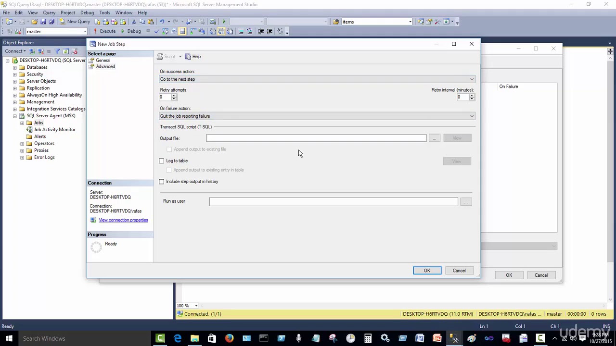Click the Help icon in New Job Step dialog
The image size is (616, 346).
tap(193, 57)
